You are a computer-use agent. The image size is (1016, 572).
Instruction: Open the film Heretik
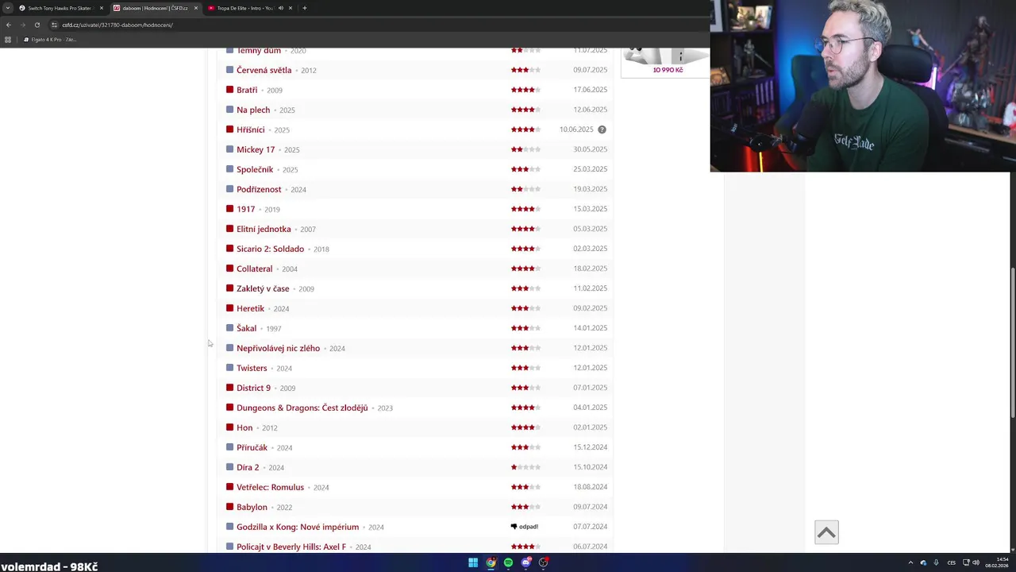250,308
